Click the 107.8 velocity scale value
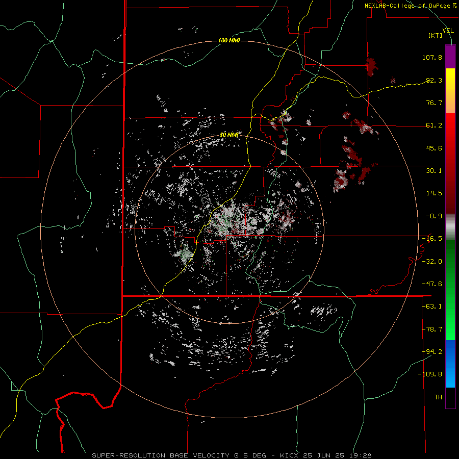The image size is (459, 459). (432, 57)
